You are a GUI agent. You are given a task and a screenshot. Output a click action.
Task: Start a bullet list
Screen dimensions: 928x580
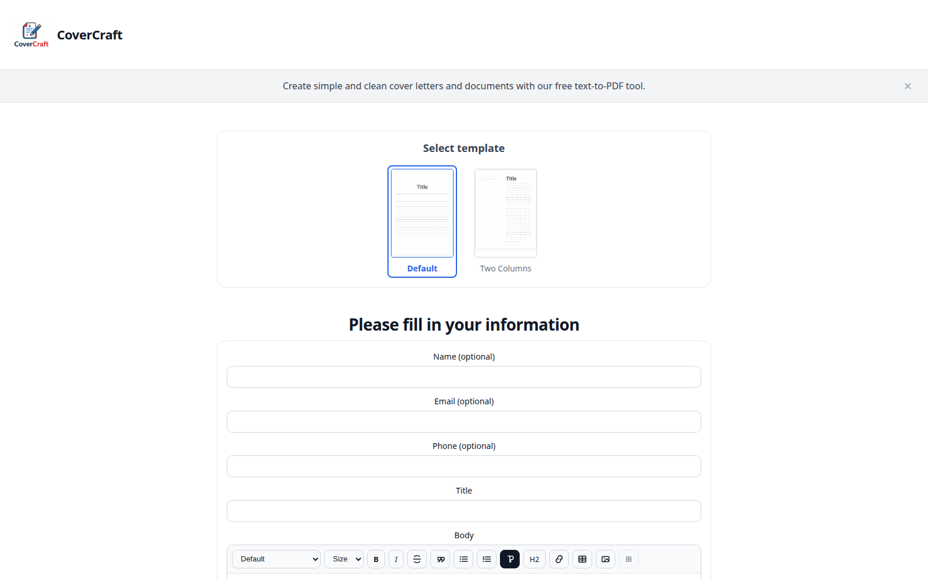(x=463, y=559)
